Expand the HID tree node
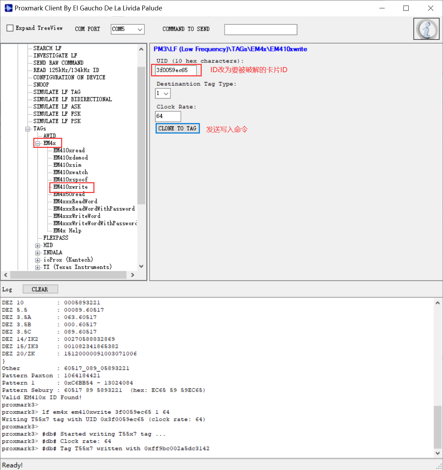This screenshot has height=470, width=443. (x=37, y=245)
